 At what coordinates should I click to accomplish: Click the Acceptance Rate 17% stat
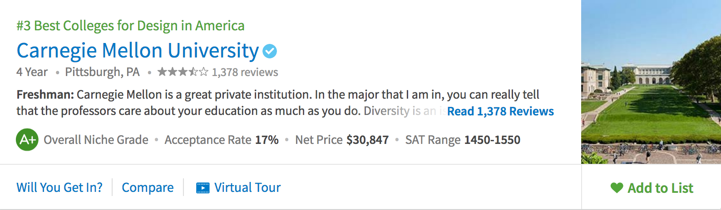[x=222, y=140]
